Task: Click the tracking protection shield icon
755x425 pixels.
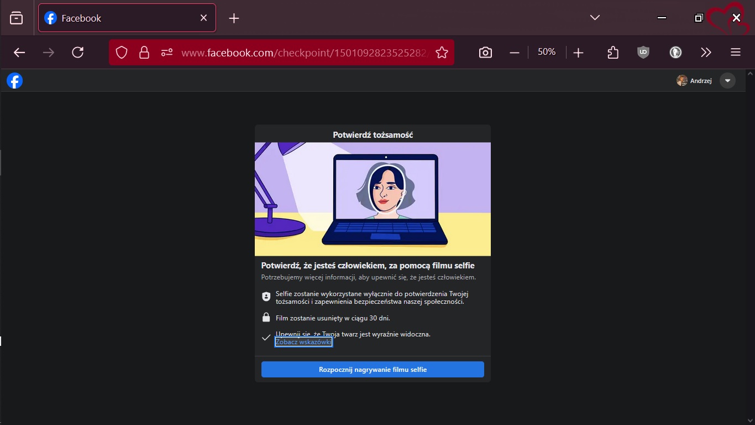Action: 122,53
